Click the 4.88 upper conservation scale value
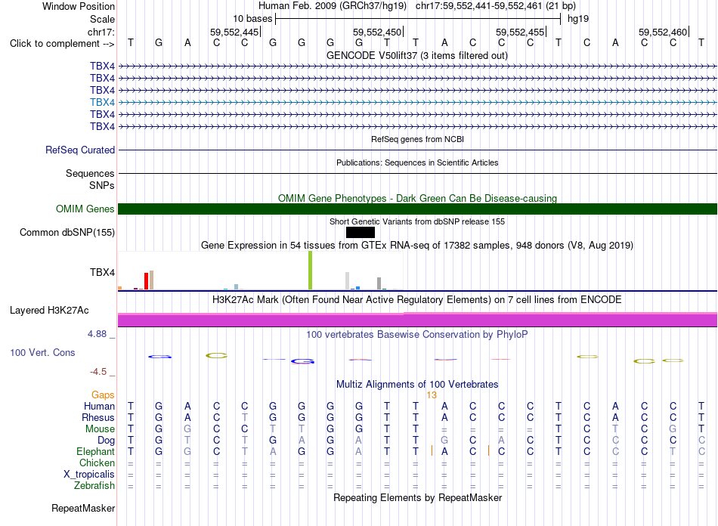Viewport: 718px width, 526px height. pos(97,334)
